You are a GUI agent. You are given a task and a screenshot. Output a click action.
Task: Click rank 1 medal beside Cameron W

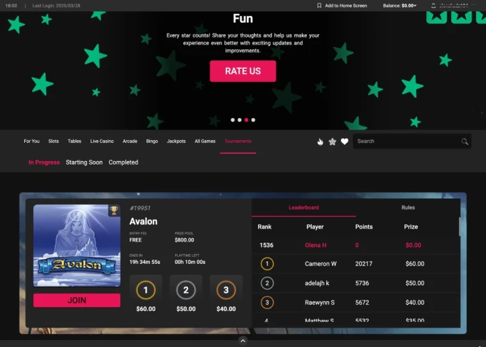[267, 264]
